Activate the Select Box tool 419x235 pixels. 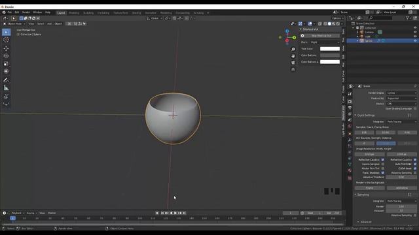point(6,32)
